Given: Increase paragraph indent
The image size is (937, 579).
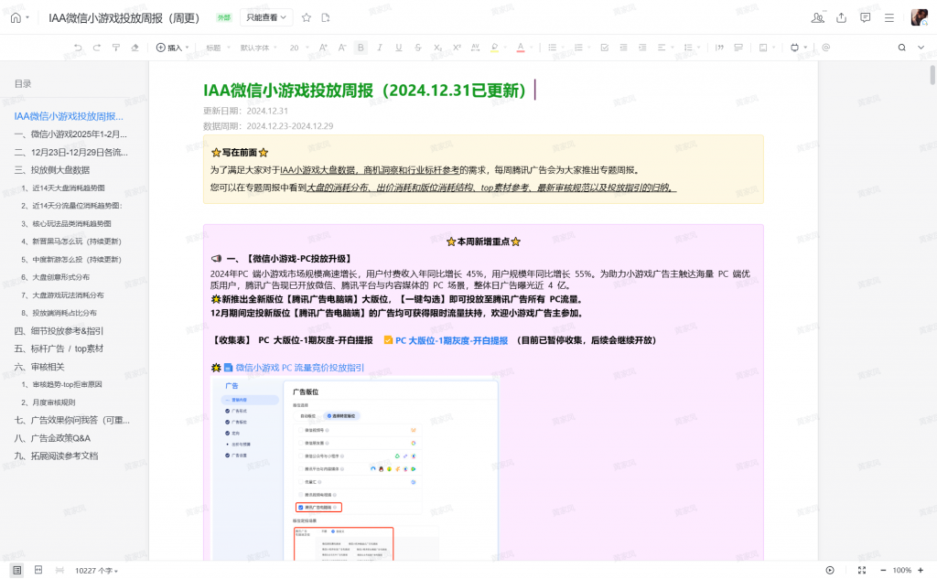Looking at the screenshot, I should click(642, 48).
